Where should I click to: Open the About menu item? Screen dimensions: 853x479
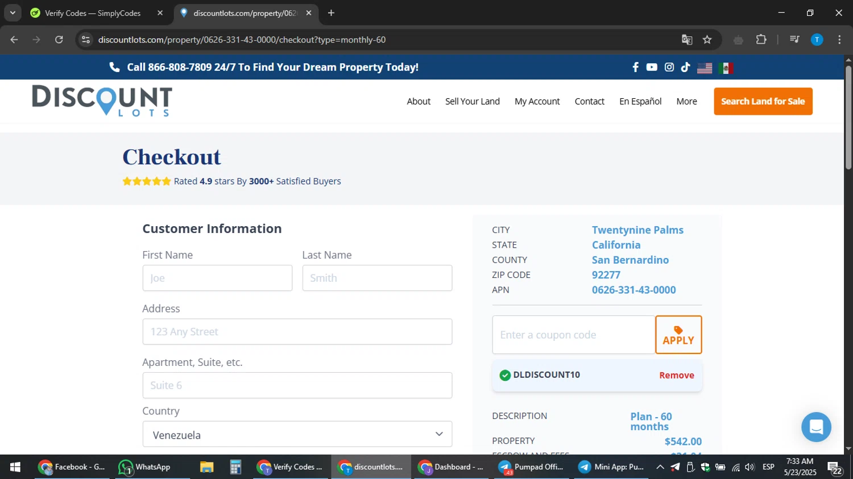tap(419, 101)
